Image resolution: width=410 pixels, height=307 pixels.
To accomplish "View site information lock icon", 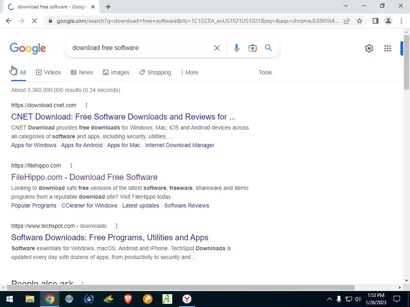I will pyautogui.click(x=50, y=21).
